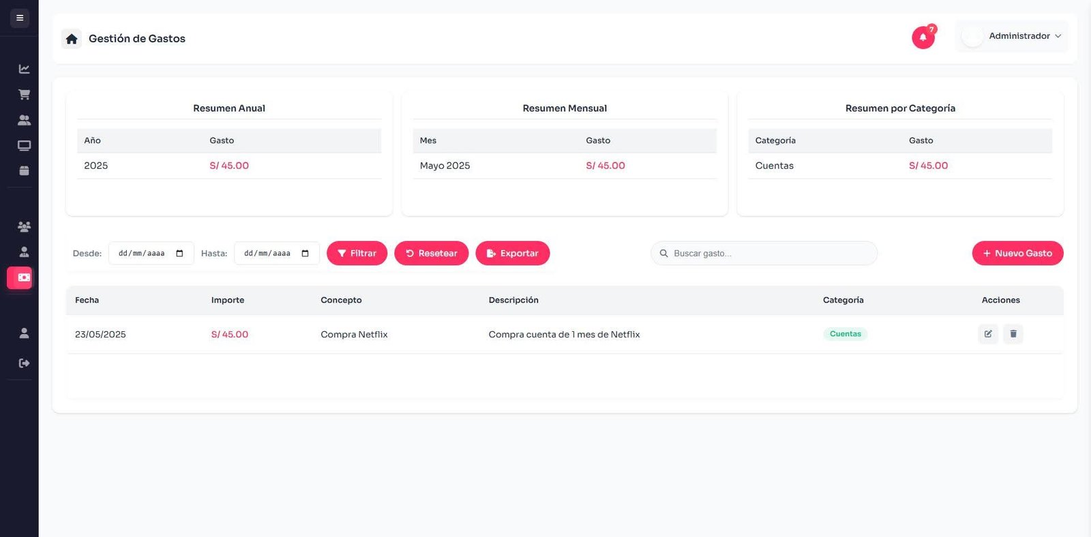Open notifications bell with badge
This screenshot has height=537, width=1091.
[923, 37]
